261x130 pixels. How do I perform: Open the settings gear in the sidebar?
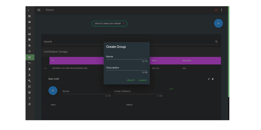click(30, 92)
